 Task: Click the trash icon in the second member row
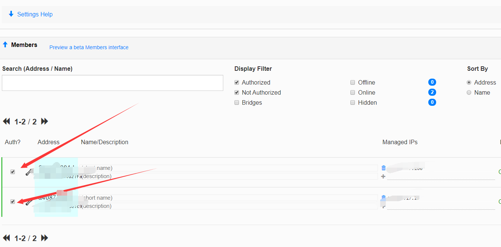384,197
